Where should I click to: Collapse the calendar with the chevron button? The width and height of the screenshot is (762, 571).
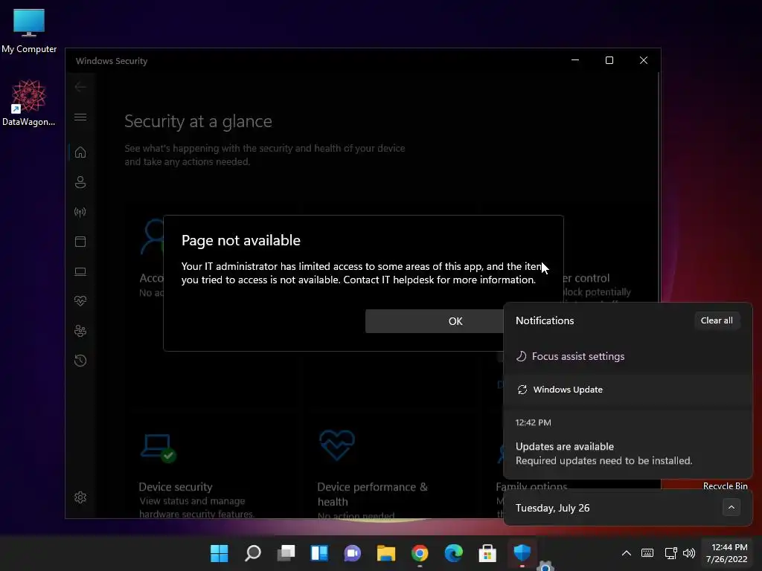click(x=731, y=507)
